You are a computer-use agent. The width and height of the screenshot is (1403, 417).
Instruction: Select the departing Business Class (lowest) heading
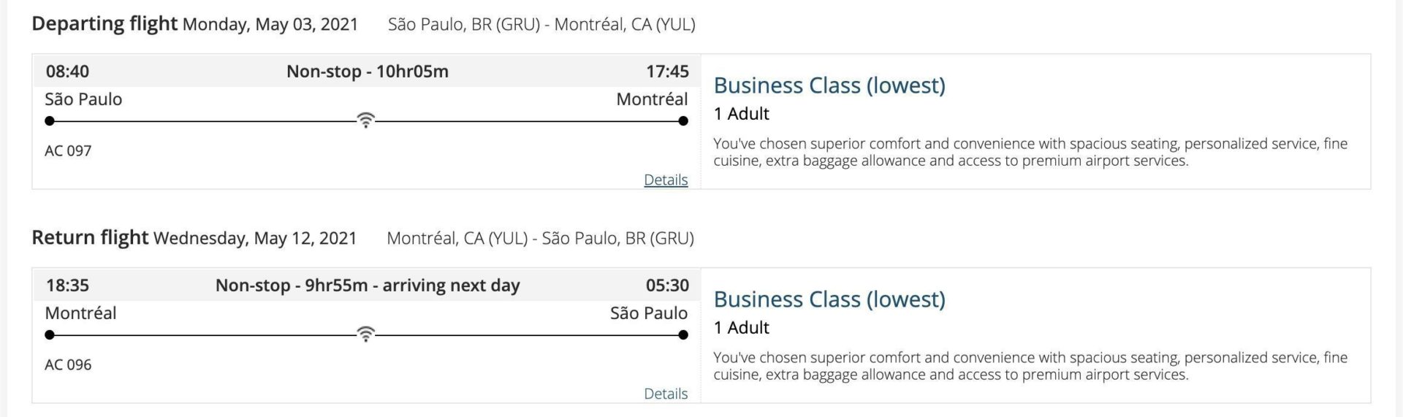(829, 85)
